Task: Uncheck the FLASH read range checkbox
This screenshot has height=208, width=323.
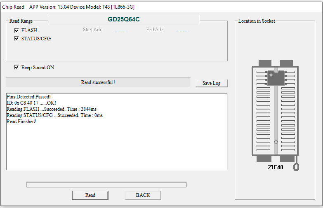Action: click(17, 30)
